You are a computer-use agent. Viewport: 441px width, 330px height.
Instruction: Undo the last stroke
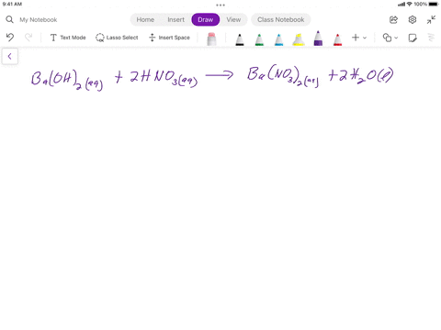tap(10, 38)
